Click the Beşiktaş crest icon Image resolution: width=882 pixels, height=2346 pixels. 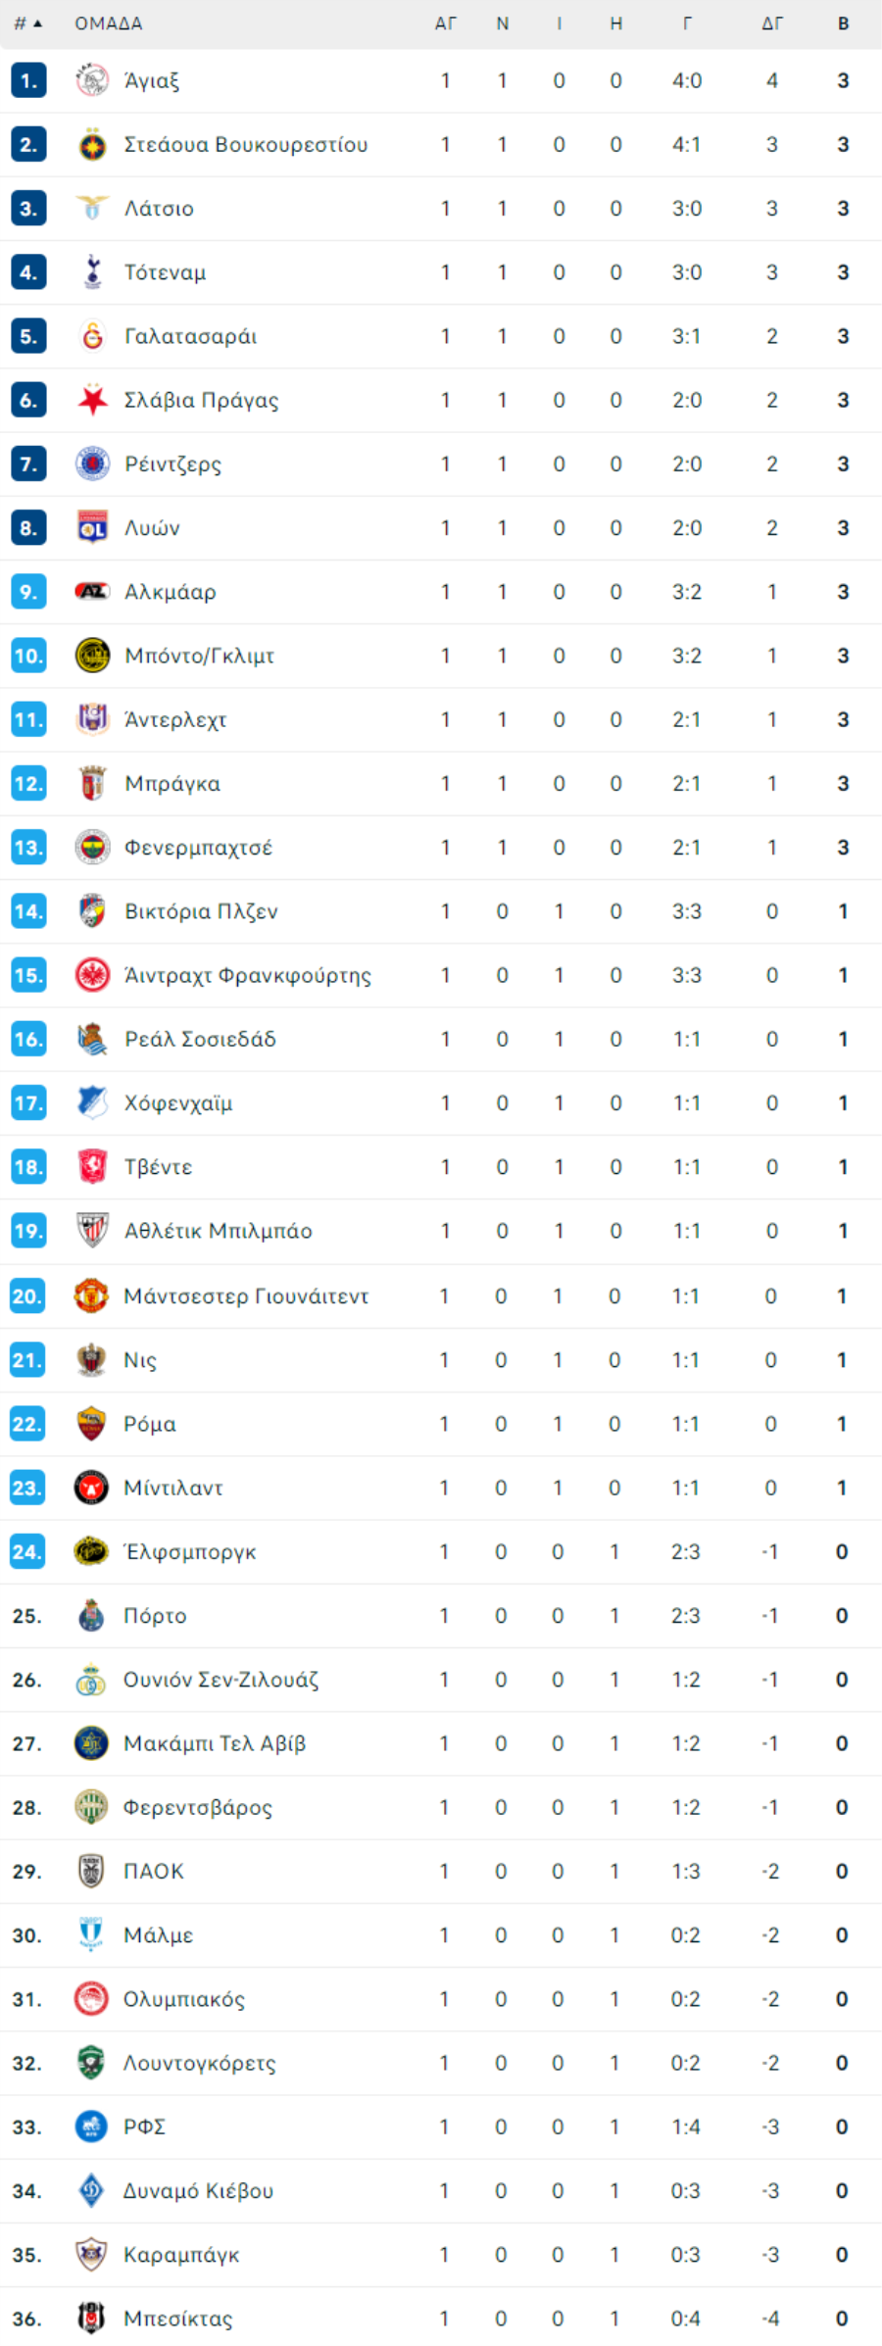(x=91, y=2319)
